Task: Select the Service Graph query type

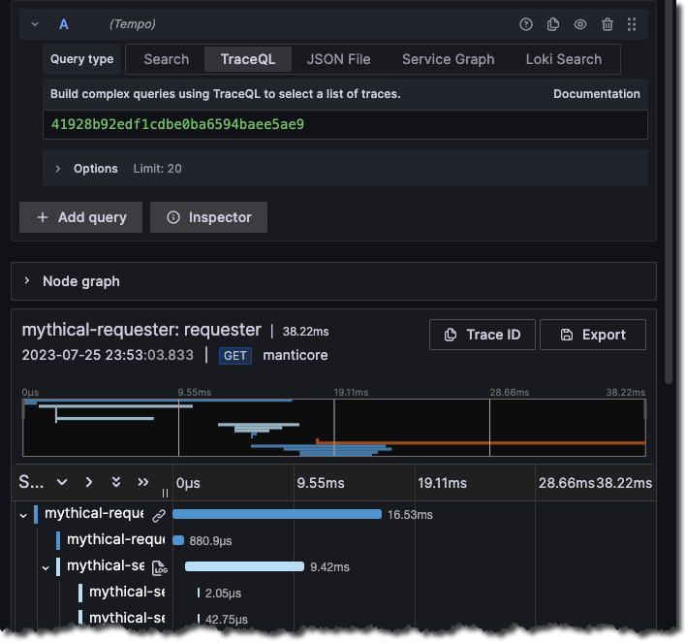Action: (448, 59)
